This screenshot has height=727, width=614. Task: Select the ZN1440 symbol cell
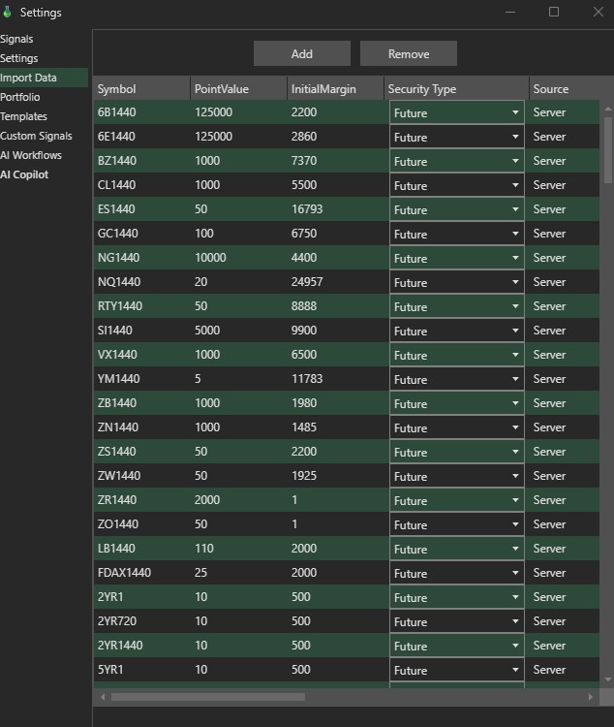click(x=118, y=427)
